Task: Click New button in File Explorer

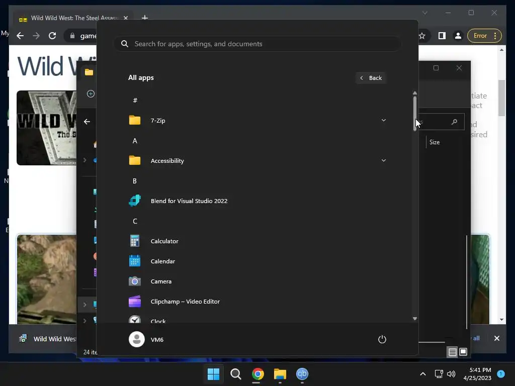Action: pyautogui.click(x=91, y=94)
